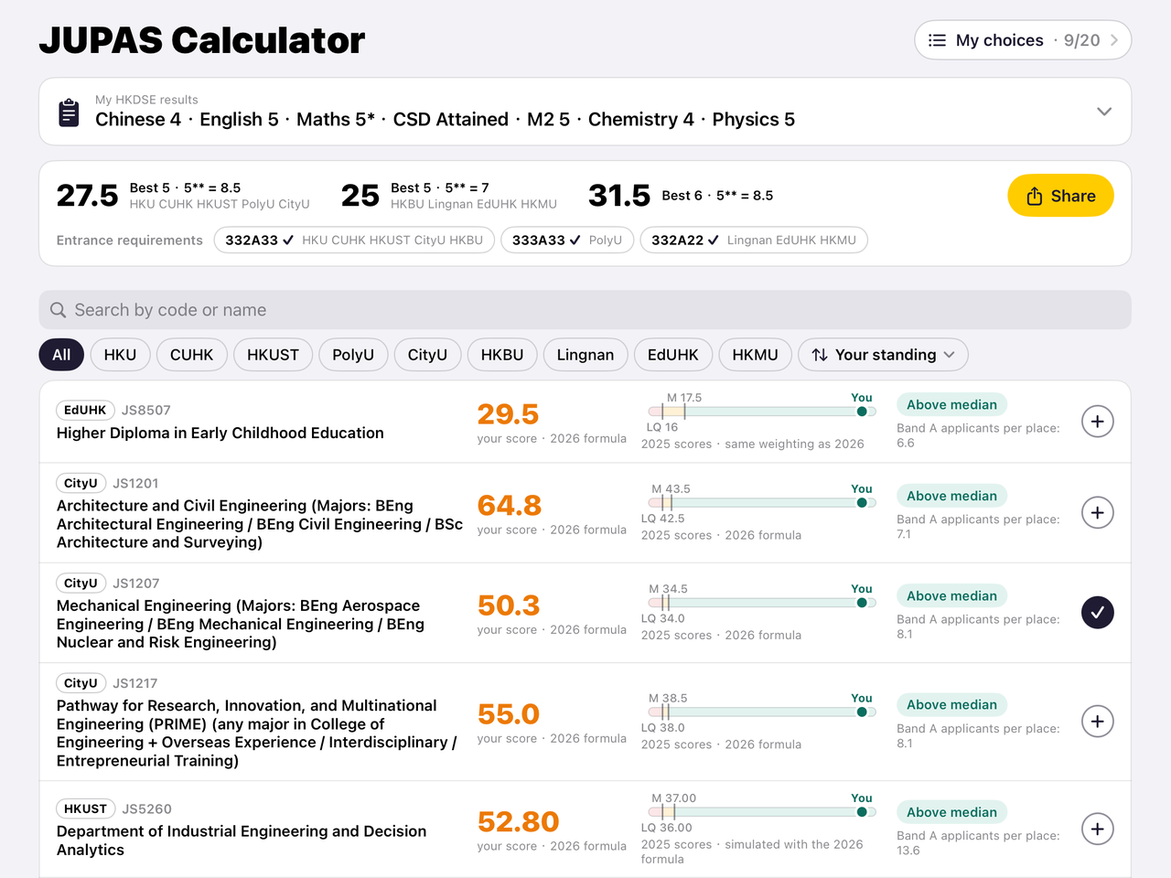Select the All filter tab
The image size is (1171, 878).
coord(61,355)
